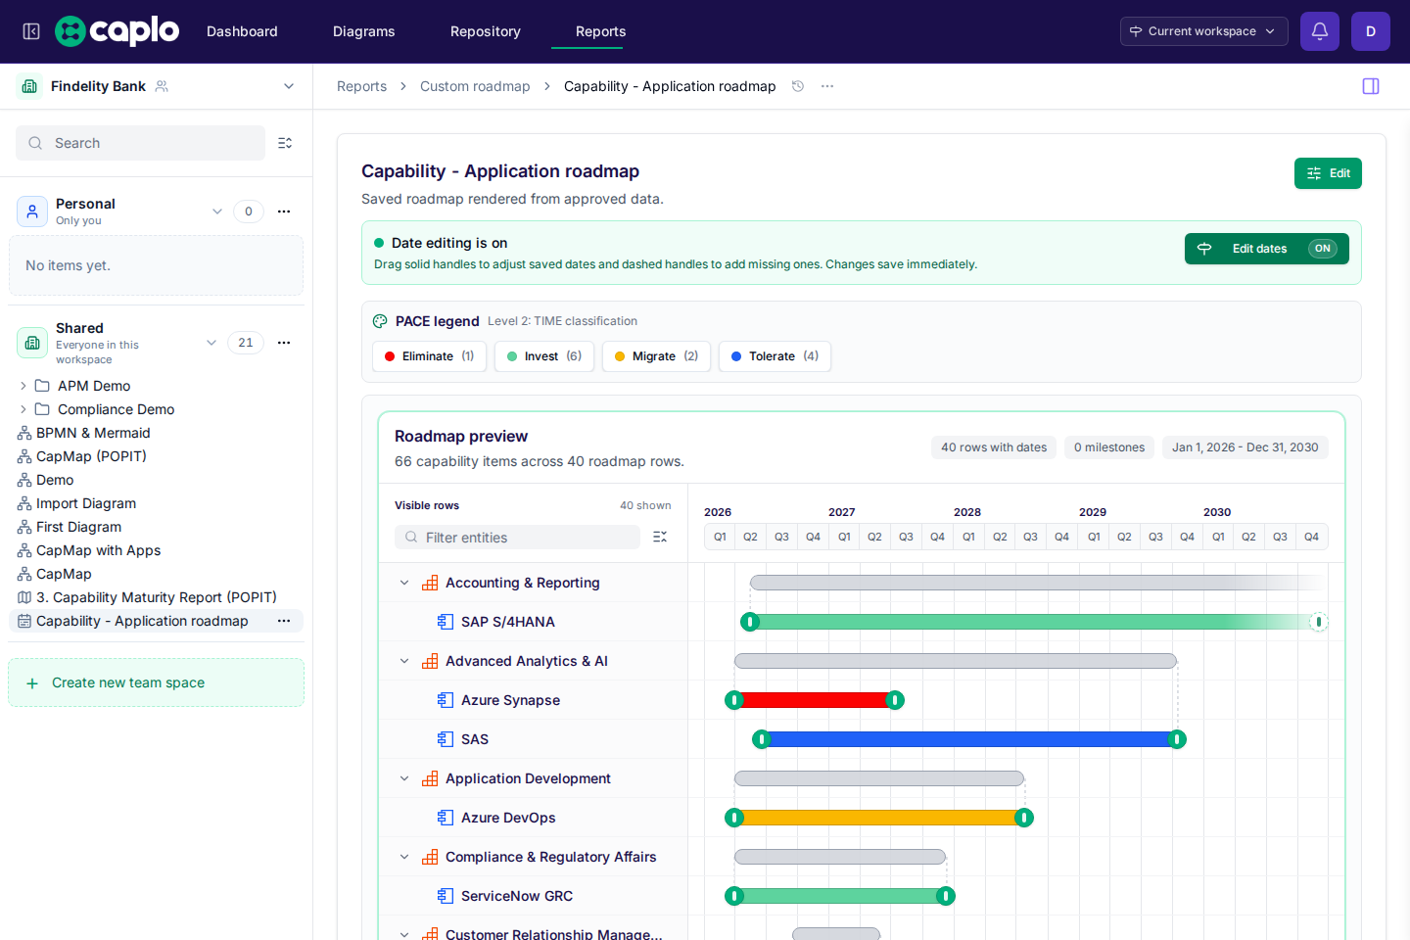Collapse the Personal space section
1410x940 pixels.
pyautogui.click(x=217, y=211)
